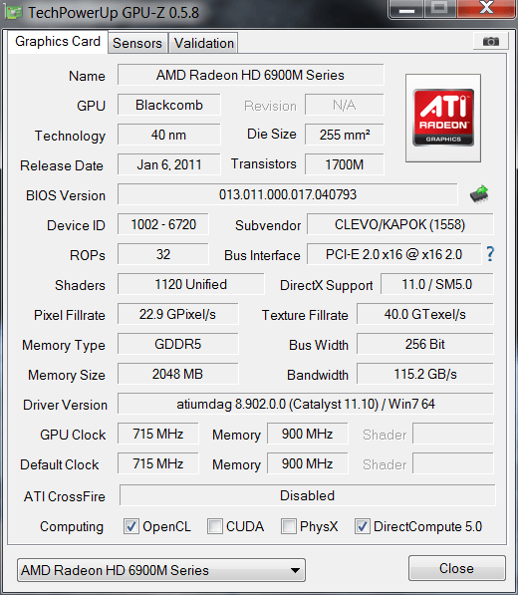
Task: Switch to the Sensors tab
Action: (137, 43)
